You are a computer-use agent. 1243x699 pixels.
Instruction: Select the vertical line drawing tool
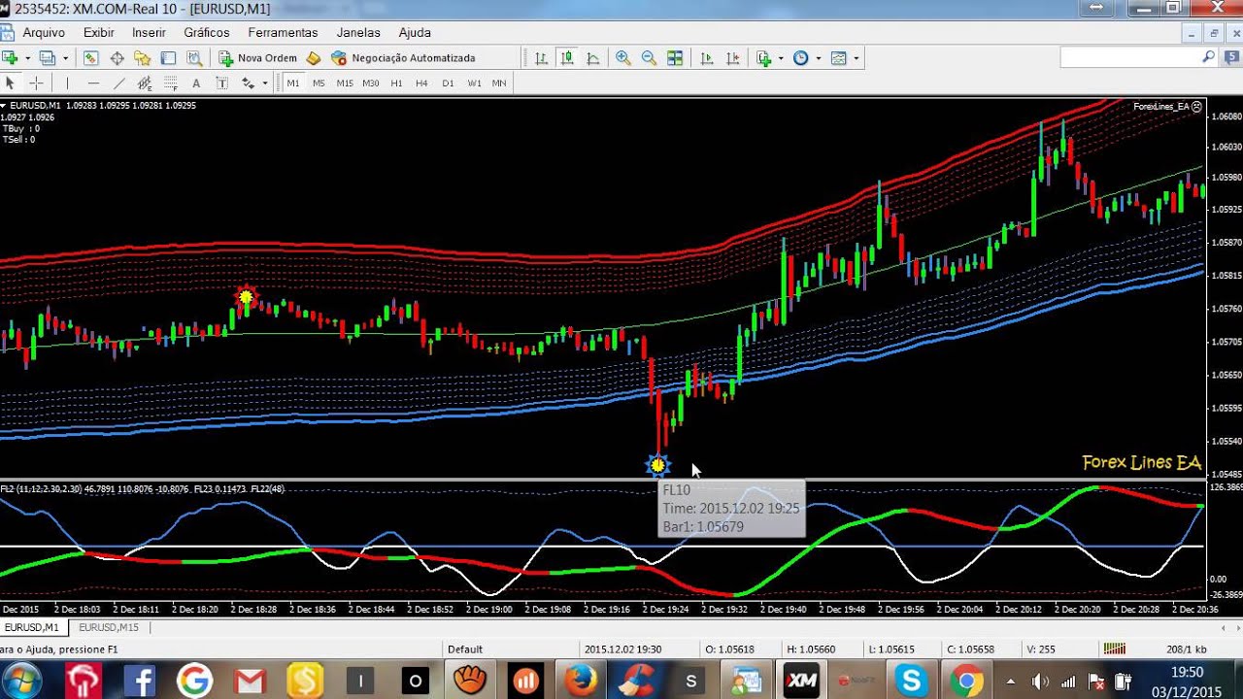[67, 83]
